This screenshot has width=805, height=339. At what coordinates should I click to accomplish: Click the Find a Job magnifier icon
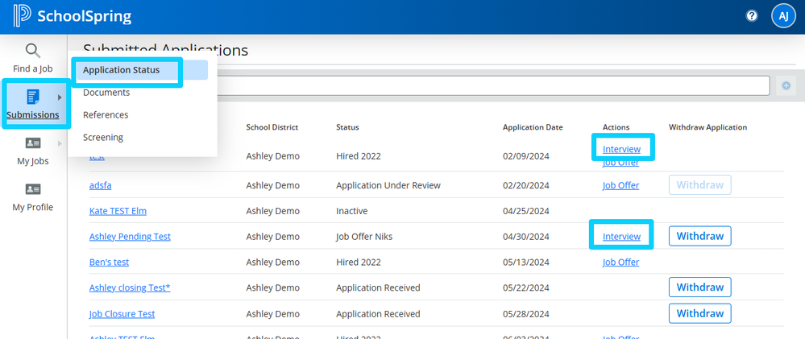[33, 52]
